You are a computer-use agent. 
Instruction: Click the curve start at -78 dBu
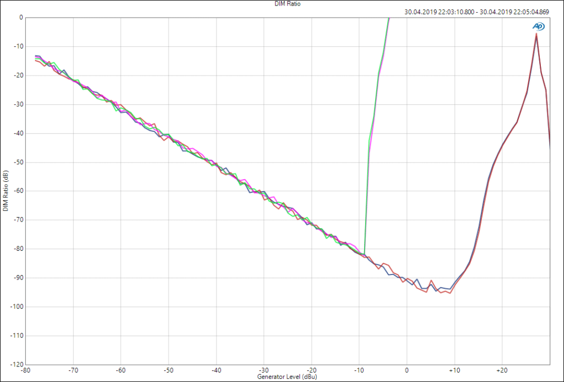pyautogui.click(x=36, y=58)
